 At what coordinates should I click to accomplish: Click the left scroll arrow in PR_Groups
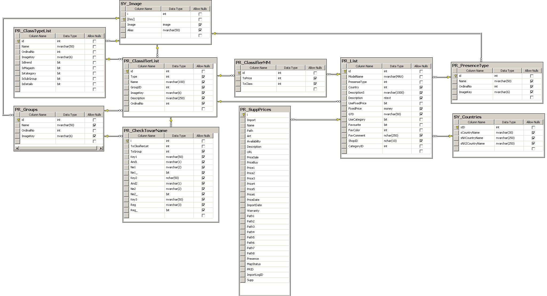(17, 148)
